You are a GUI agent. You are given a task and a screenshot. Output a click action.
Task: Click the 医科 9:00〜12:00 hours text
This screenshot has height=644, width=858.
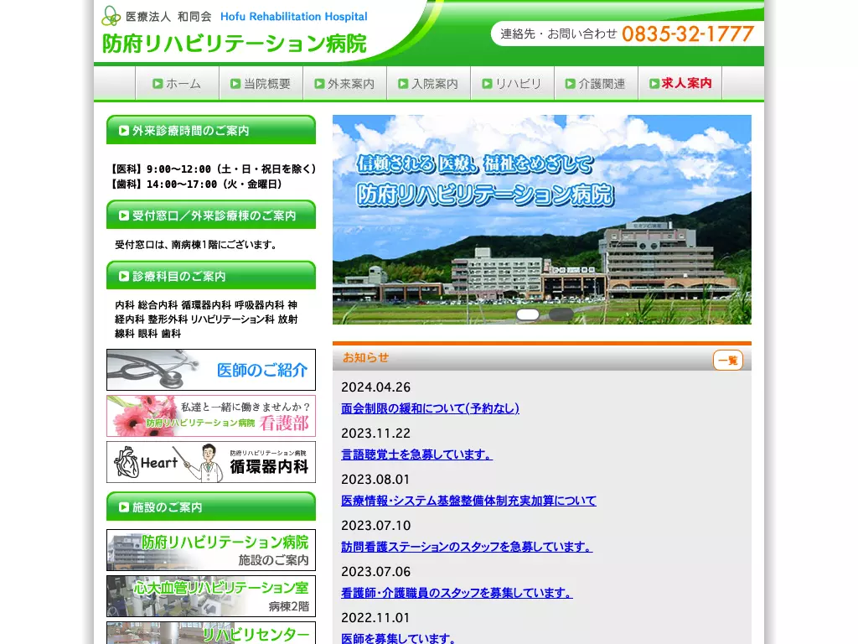coord(213,169)
